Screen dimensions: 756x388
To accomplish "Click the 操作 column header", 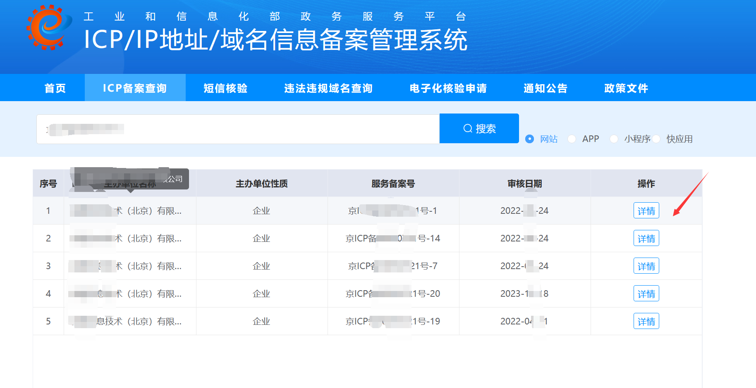I will click(x=646, y=184).
